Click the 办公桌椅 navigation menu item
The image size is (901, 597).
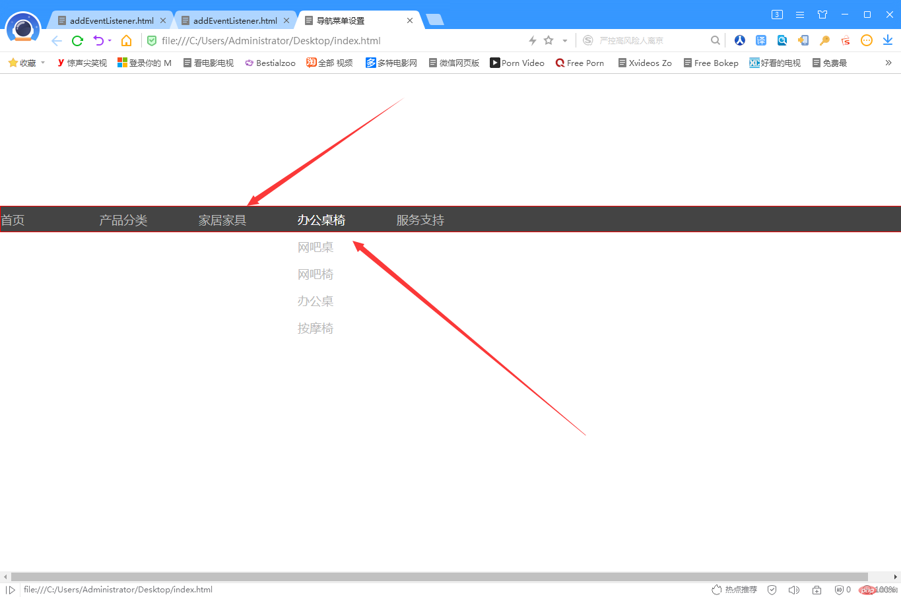pos(321,220)
